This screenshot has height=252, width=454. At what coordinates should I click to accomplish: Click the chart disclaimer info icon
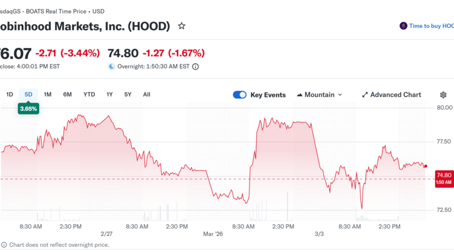pos(3,245)
